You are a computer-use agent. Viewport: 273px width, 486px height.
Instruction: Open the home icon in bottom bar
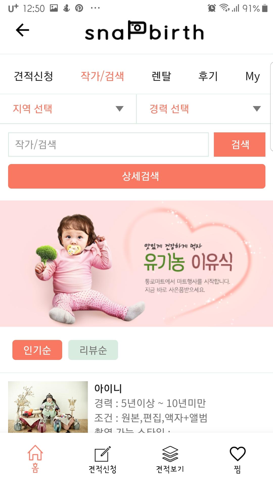click(35, 453)
